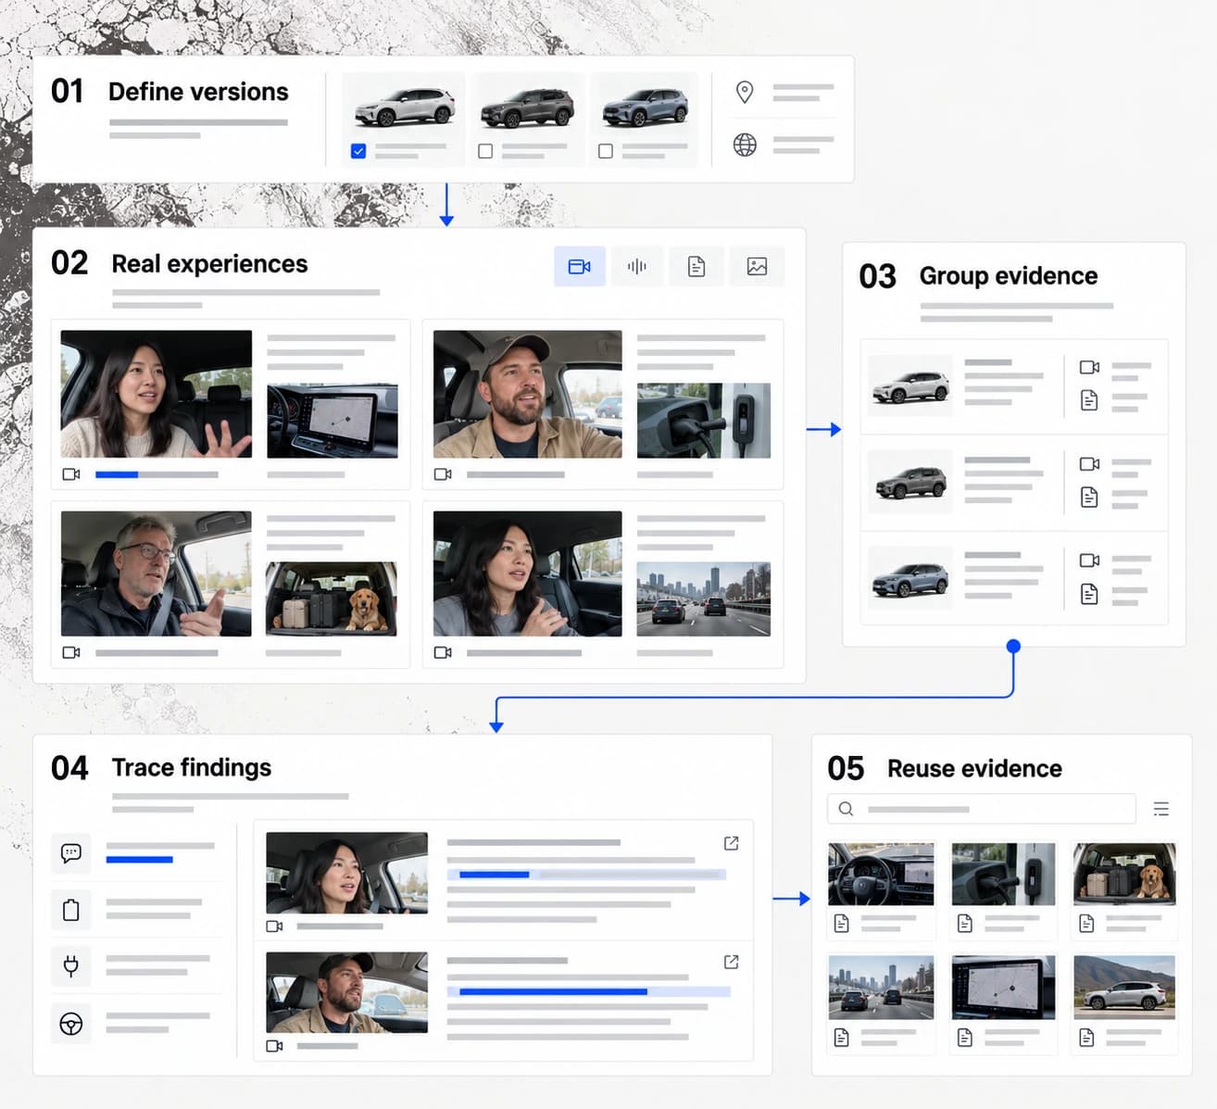Select the battery icon in Trace findings sidebar
This screenshot has width=1217, height=1109.
71,910
